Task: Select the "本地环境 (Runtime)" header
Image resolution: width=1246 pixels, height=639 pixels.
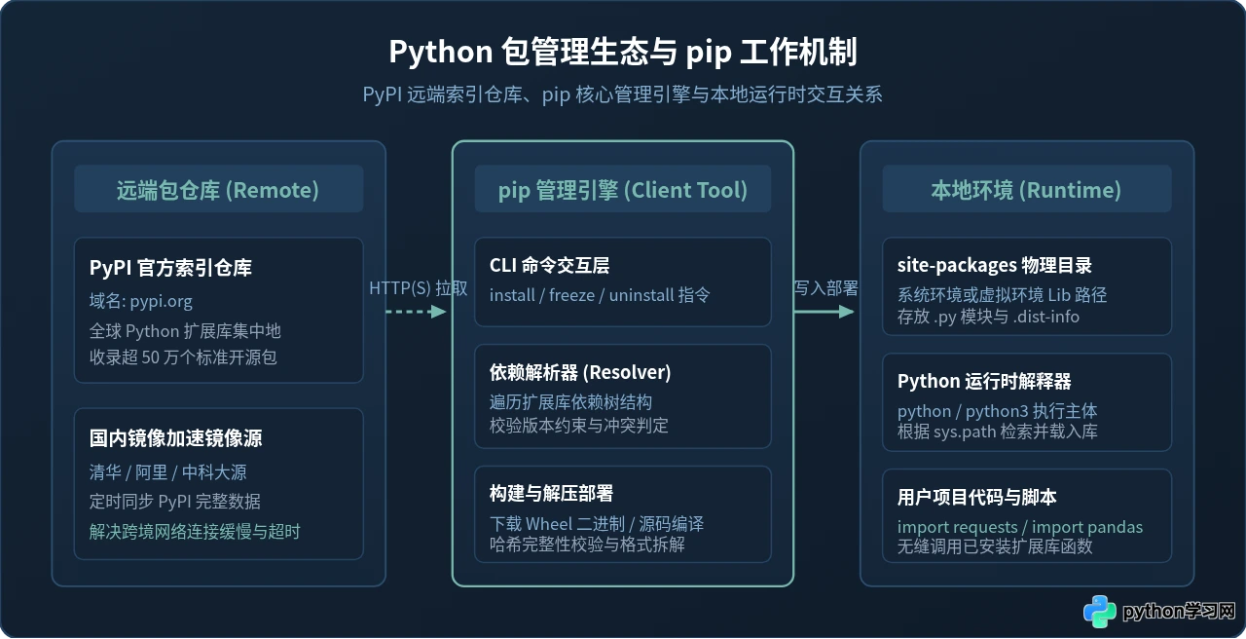Action: point(1026,190)
